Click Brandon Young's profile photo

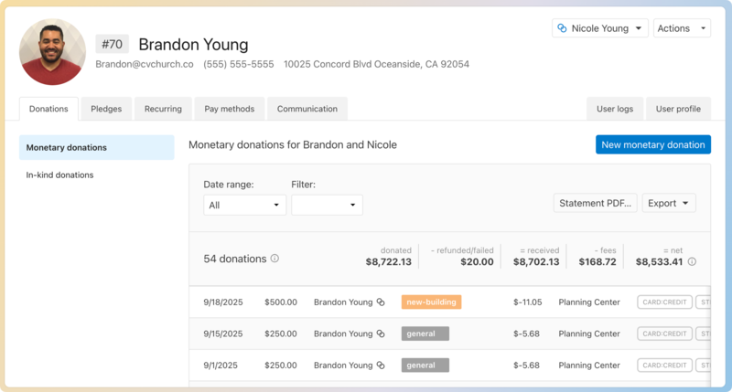(52, 52)
